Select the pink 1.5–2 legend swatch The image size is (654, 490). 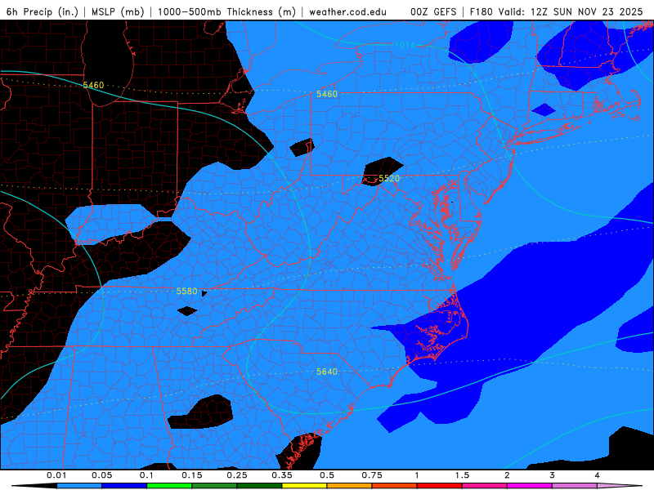[x=485, y=486]
